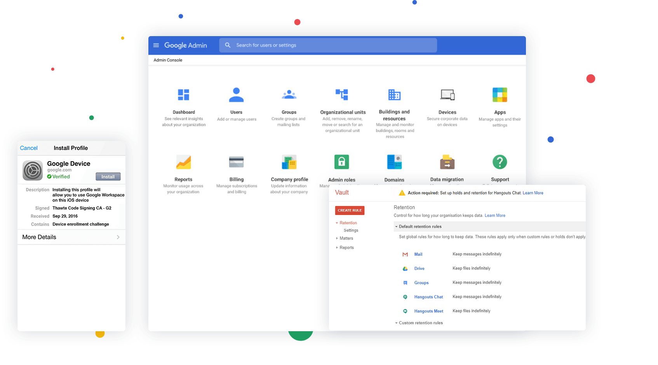Open the Reports section icon
This screenshot has height=365, width=658.
point(183,162)
